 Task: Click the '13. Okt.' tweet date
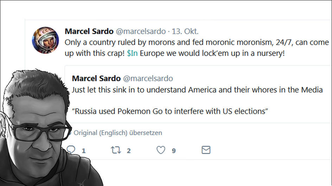pyautogui.click(x=185, y=31)
